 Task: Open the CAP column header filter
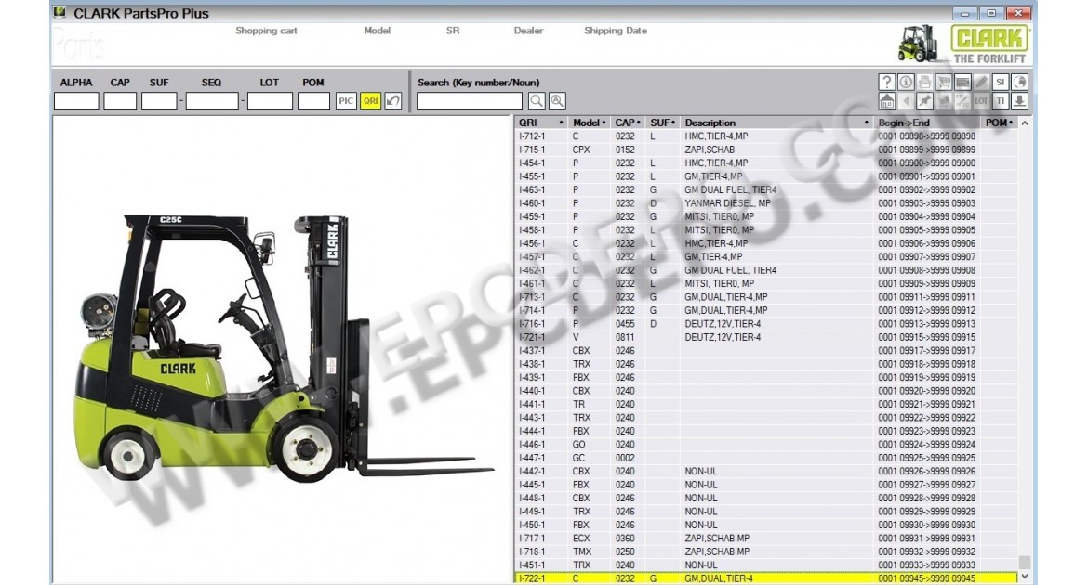(x=638, y=123)
